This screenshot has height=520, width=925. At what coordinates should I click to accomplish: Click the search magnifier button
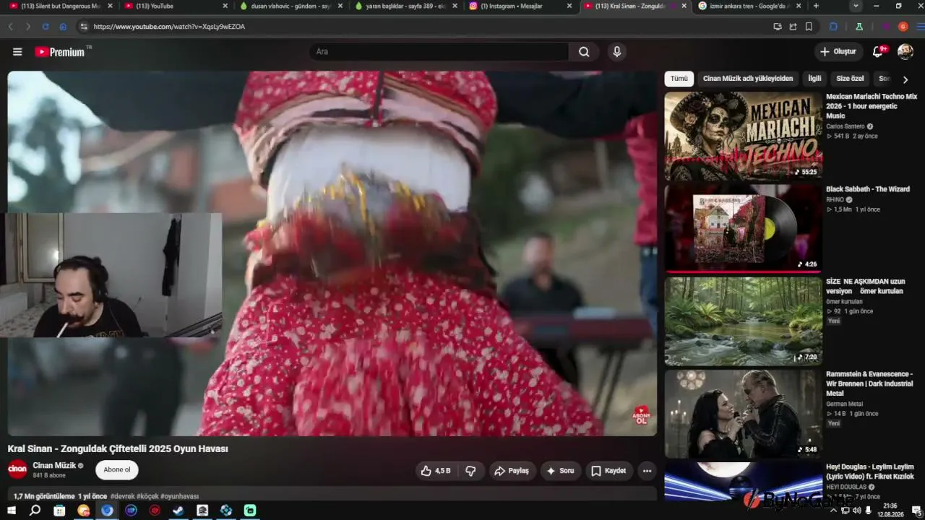point(584,52)
